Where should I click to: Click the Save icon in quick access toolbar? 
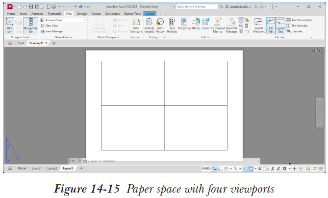tap(31, 7)
